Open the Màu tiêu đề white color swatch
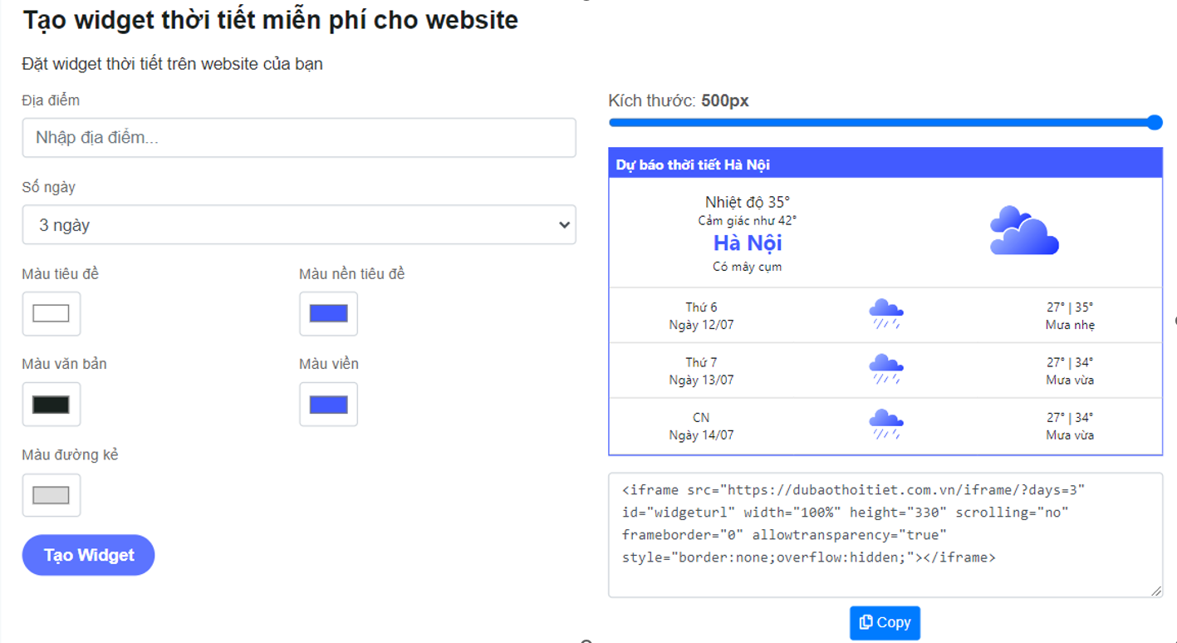Screen dimensions: 1177x643 51,314
